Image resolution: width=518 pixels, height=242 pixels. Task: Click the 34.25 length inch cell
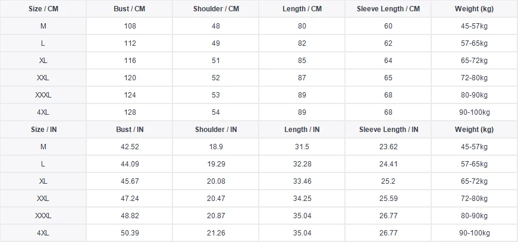tap(302, 199)
